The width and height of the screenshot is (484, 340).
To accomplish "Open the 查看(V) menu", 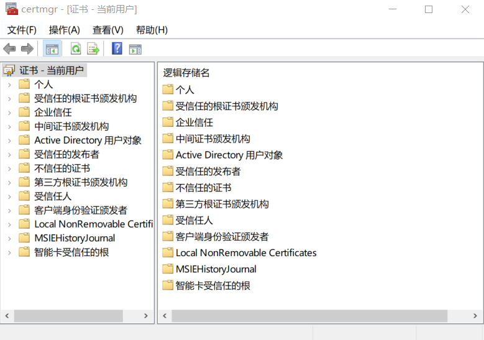I will coord(108,30).
